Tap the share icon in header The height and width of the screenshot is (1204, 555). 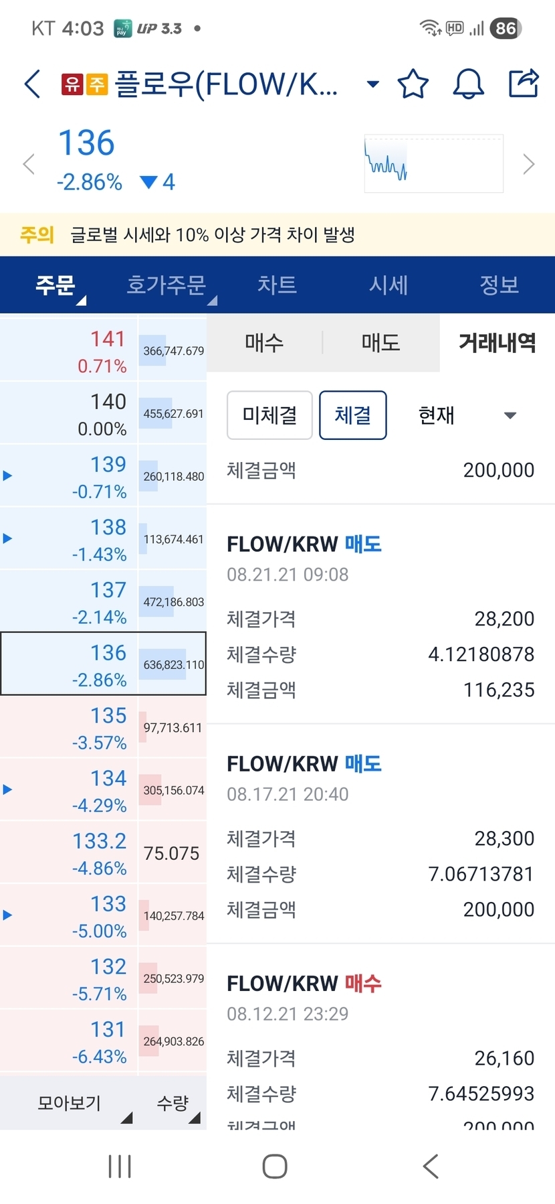pos(523,84)
